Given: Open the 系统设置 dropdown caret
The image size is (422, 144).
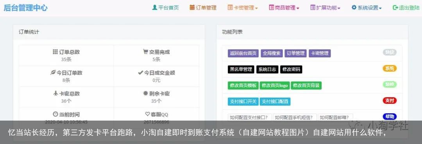Looking at the screenshot, I should [380, 8].
